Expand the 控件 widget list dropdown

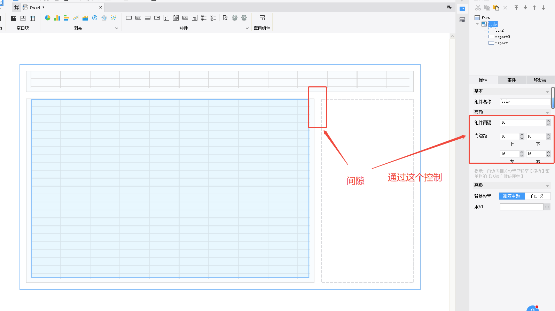coord(247,28)
